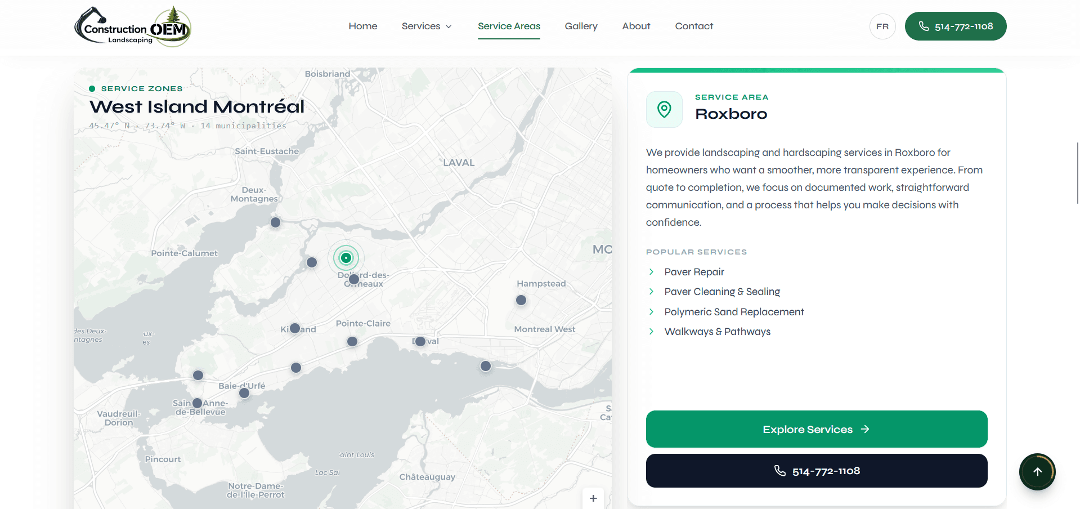Click the Roxboro service area title
The width and height of the screenshot is (1080, 509).
point(731,114)
